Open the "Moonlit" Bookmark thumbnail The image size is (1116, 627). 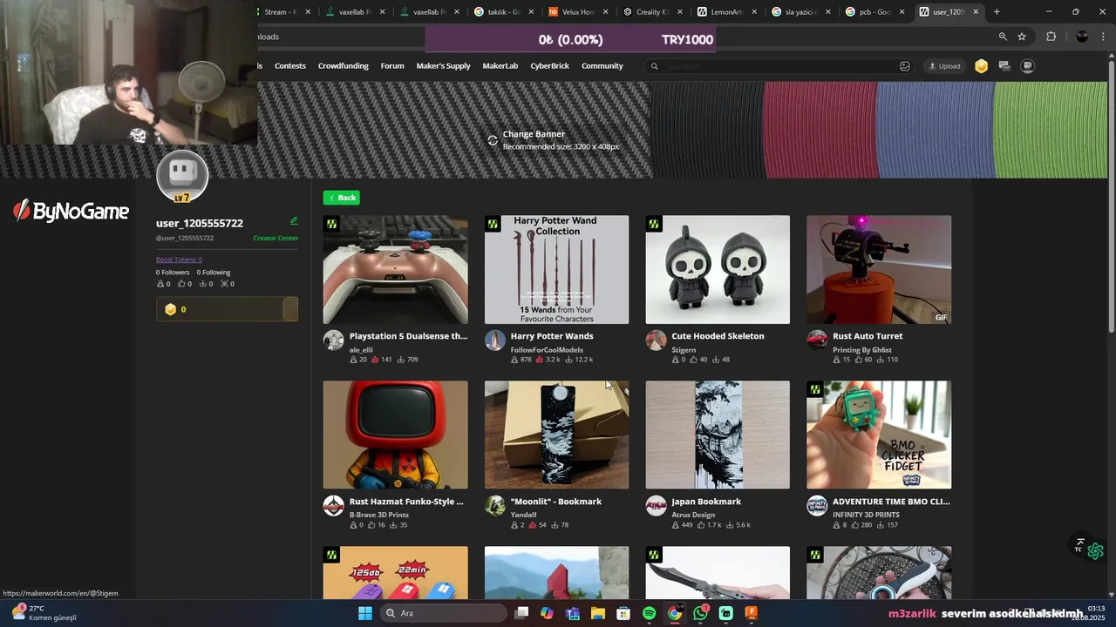coord(556,435)
